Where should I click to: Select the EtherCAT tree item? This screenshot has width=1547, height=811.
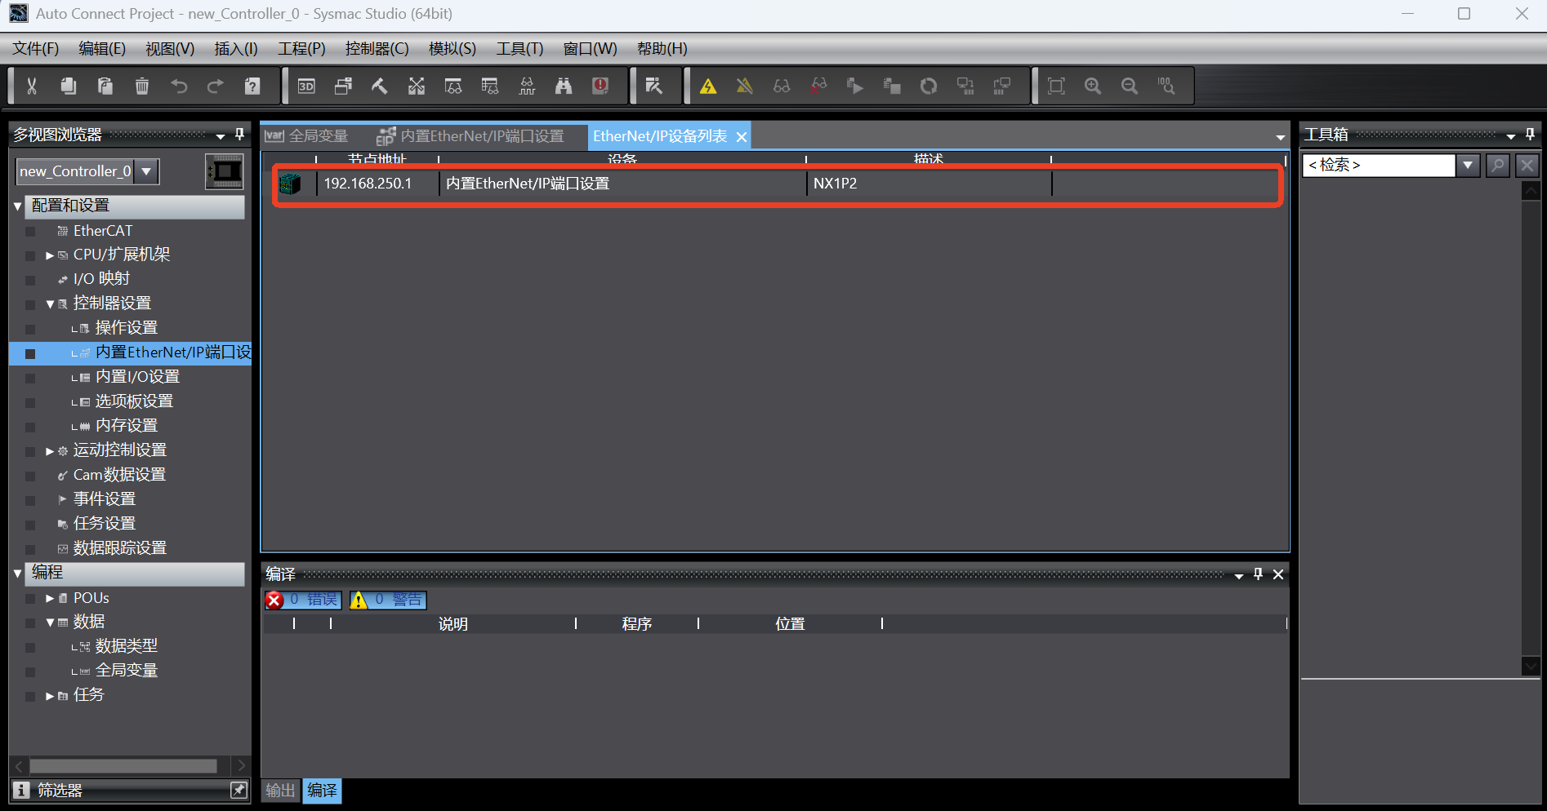coord(102,231)
